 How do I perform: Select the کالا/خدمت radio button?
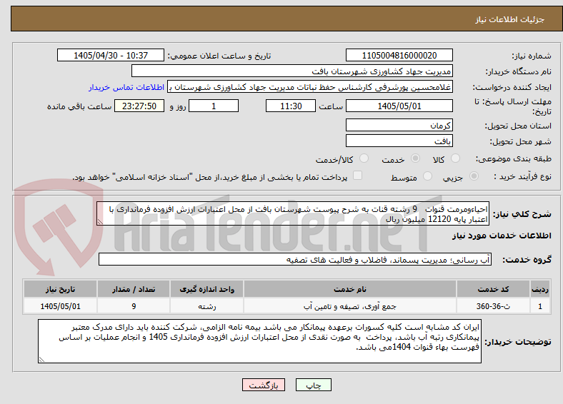(x=364, y=158)
